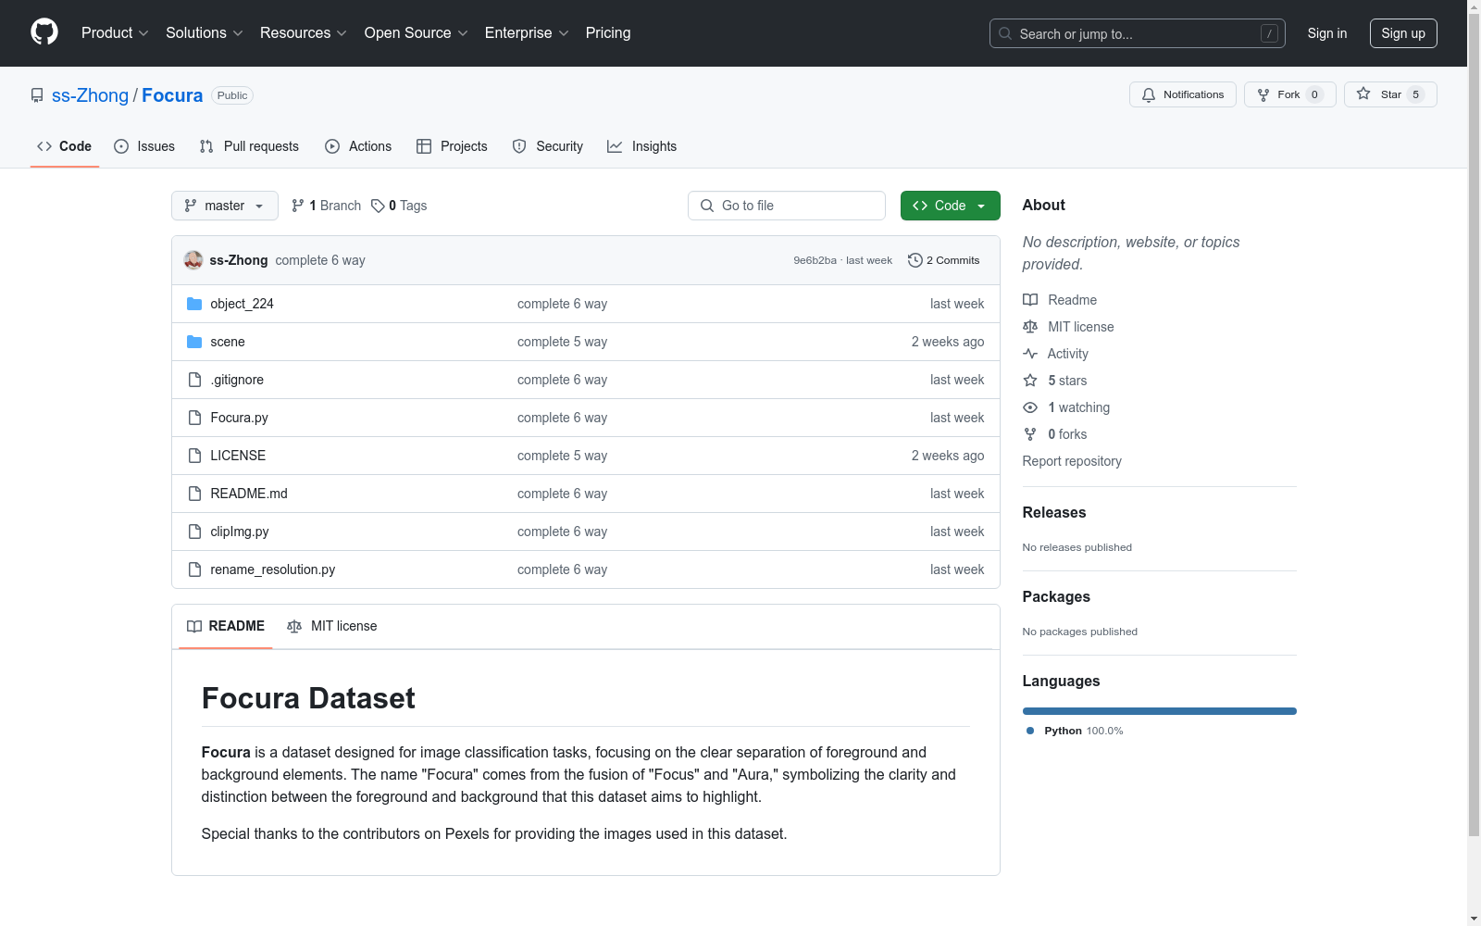
Task: Select the MIT license tab above the readme
Action: coord(332,626)
